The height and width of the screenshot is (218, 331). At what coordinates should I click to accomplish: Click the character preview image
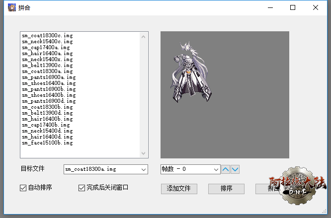click(x=192, y=72)
